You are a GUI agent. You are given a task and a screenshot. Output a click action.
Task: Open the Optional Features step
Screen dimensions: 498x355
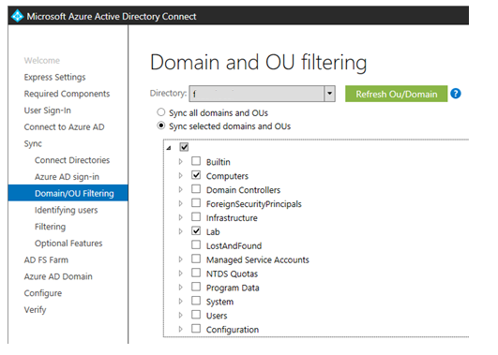coord(68,243)
